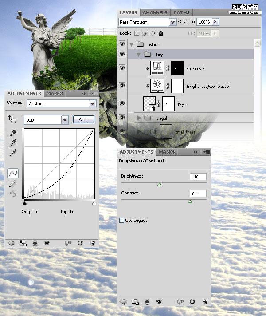The height and width of the screenshot is (316, 266).
Task: Select the Curves 9 black layer mask thumbnail
Action: [x=177, y=68]
